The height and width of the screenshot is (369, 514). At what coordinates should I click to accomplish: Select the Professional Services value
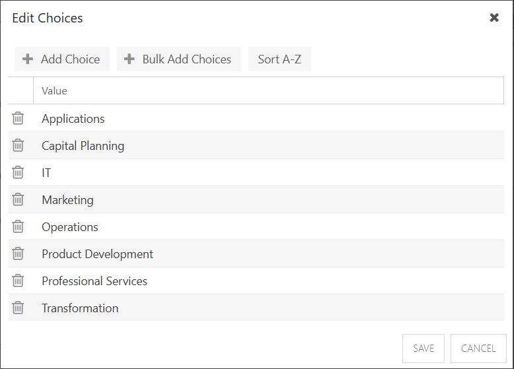coord(94,281)
